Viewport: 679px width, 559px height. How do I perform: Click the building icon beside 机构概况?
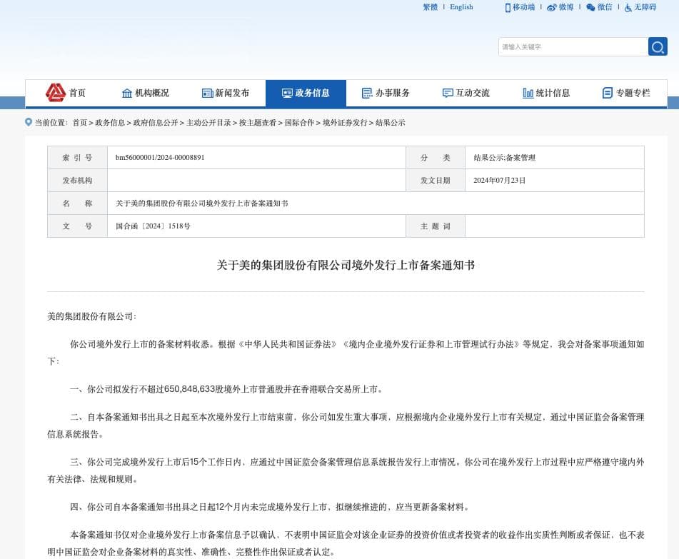[x=127, y=93]
